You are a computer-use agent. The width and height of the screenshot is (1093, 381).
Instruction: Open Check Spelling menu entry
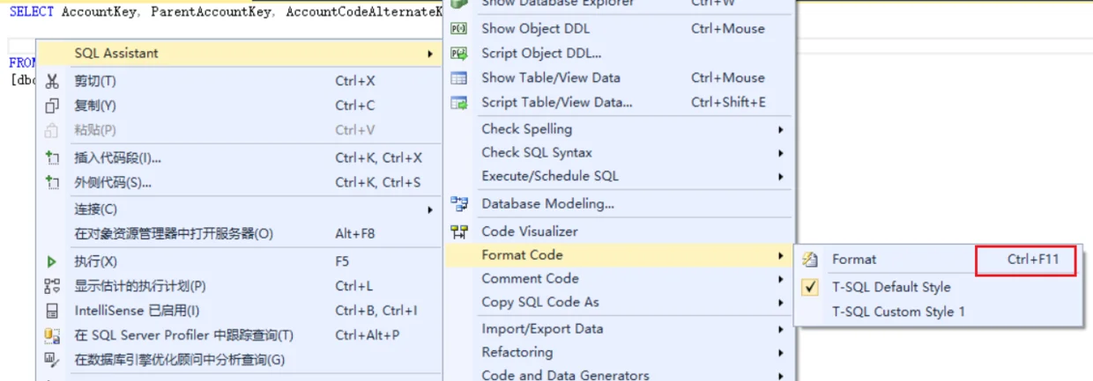point(620,129)
